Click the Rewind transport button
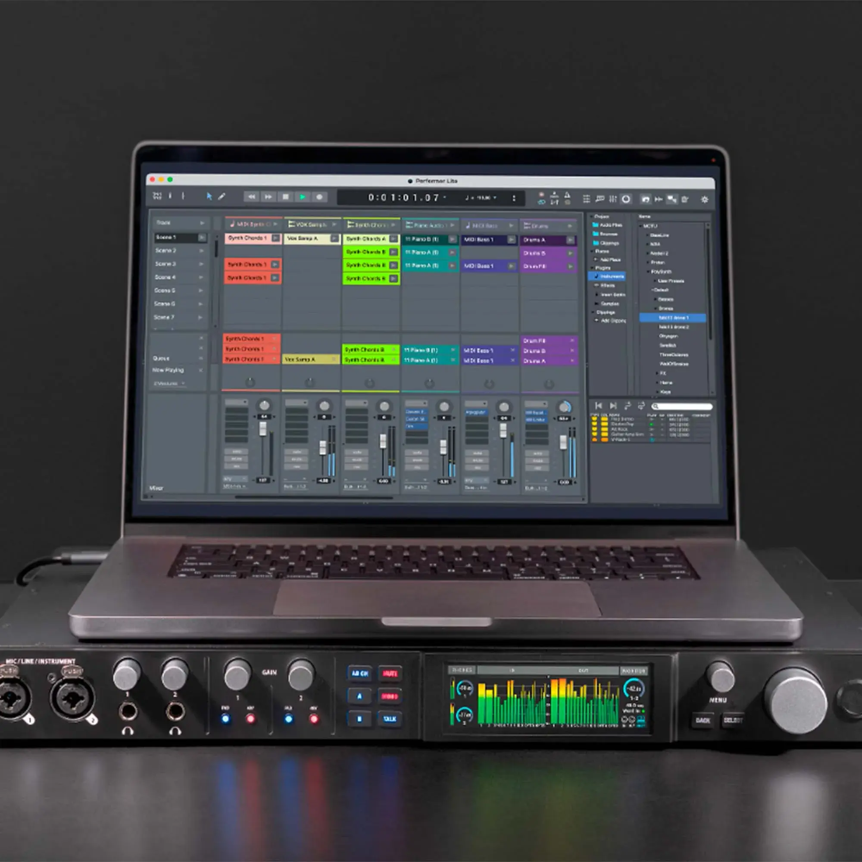The width and height of the screenshot is (862, 862). (x=252, y=197)
